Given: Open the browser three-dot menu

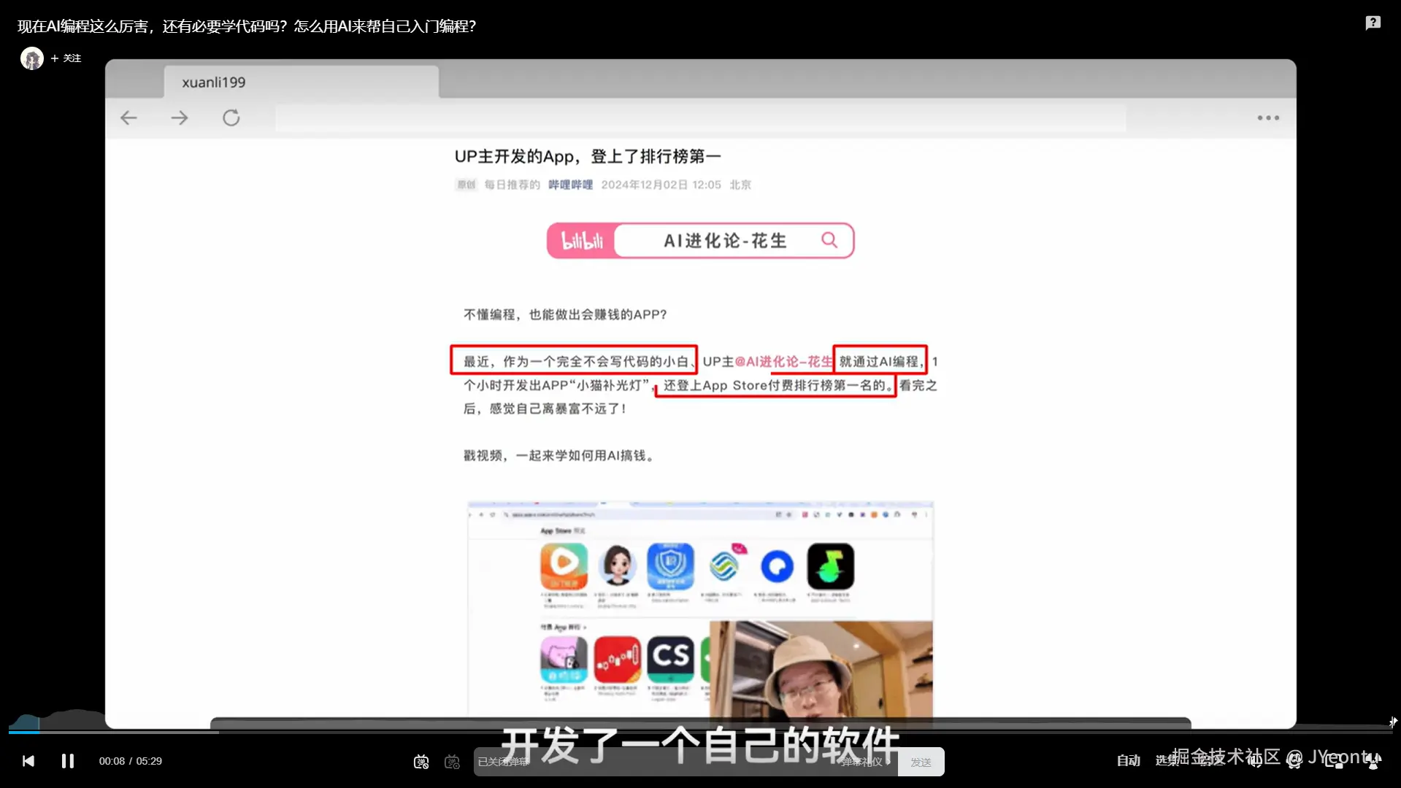Looking at the screenshot, I should (x=1268, y=117).
